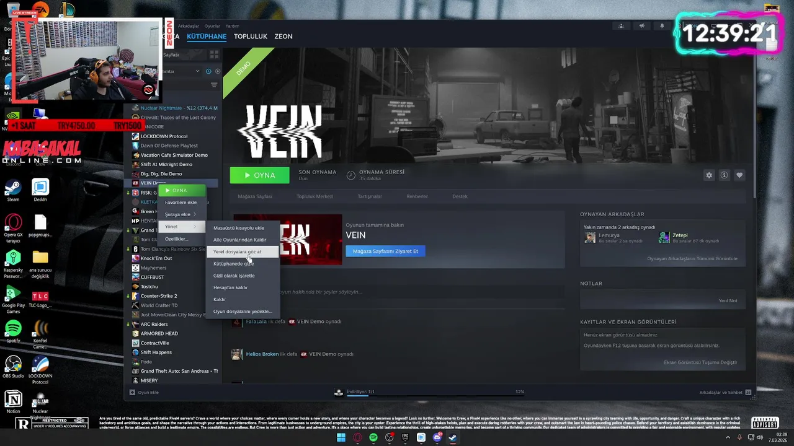Open the TLC-Logo desktop file

tap(40, 298)
